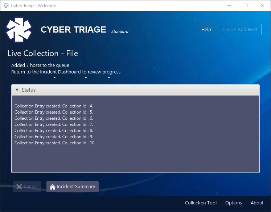This screenshot has height=212, width=271.
Task: Click the Cyber Triage star-of-life logo
Action: click(19, 30)
